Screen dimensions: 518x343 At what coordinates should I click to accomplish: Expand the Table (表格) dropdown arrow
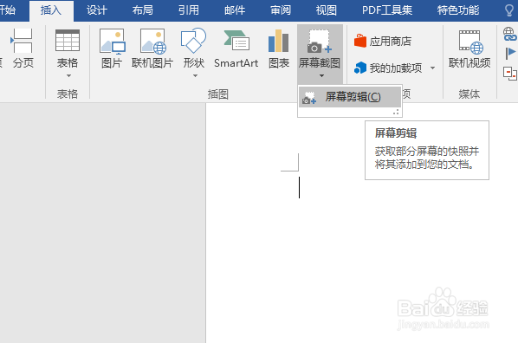(68, 75)
